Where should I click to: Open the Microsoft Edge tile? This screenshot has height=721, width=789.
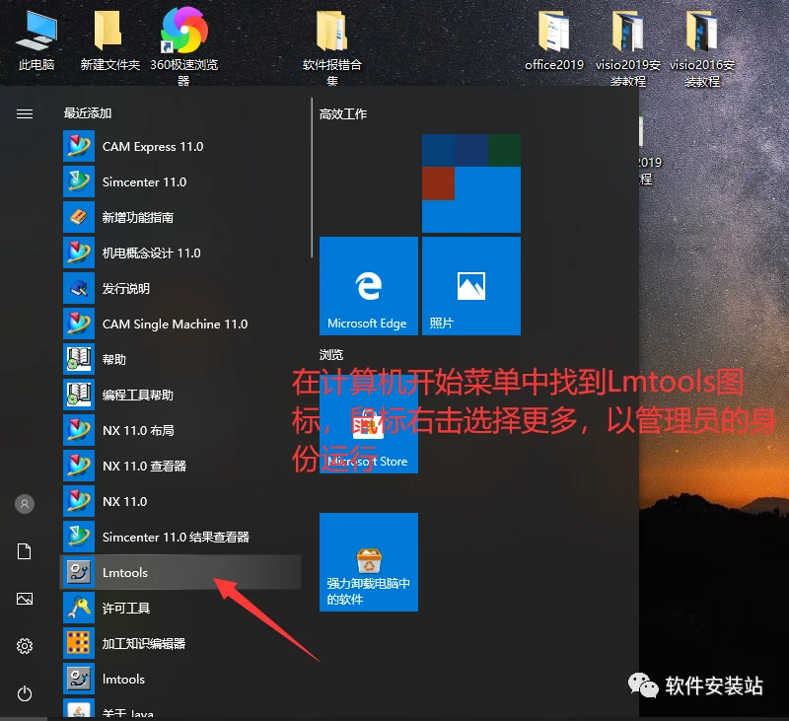369,286
